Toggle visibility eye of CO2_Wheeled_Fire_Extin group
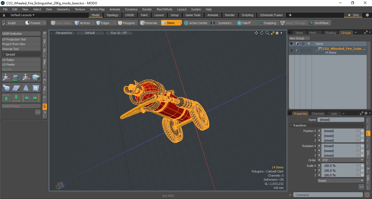Image resolution: width=372 pixels, height=199 pixels. (291, 51)
